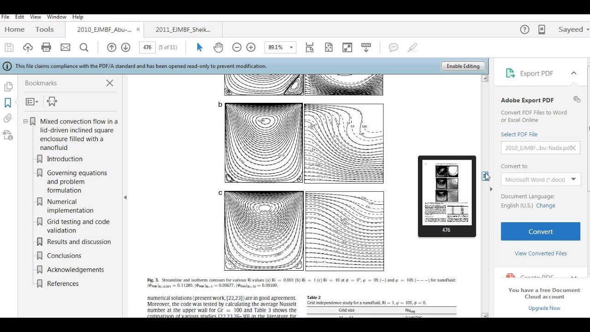Screen dimensions: 590x332
Task: Close the Bookmarks panel
Action: [110, 83]
